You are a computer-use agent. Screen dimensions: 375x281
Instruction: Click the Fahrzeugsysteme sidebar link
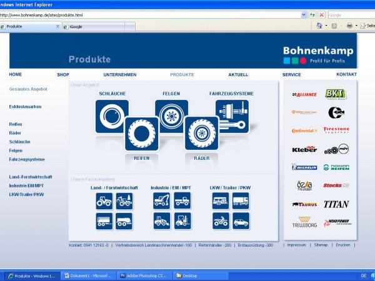pyautogui.click(x=27, y=159)
